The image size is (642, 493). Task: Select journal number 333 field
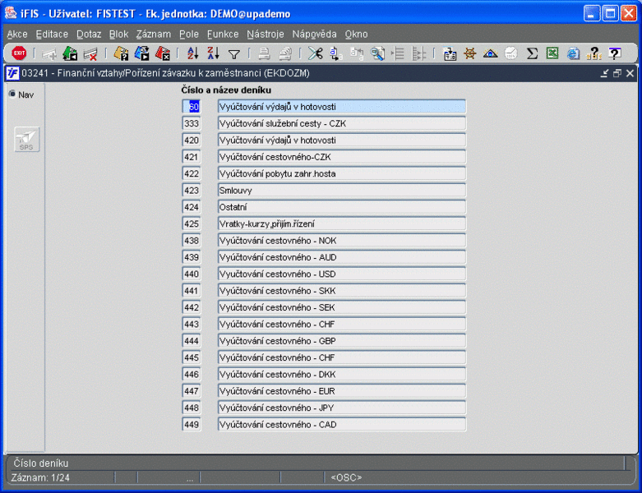(192, 123)
